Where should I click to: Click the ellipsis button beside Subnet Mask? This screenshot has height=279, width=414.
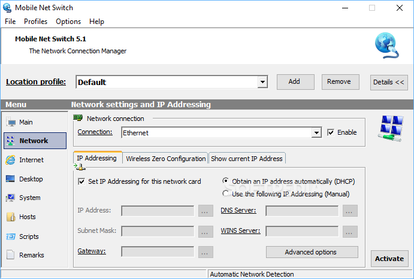pyautogui.click(x=206, y=232)
